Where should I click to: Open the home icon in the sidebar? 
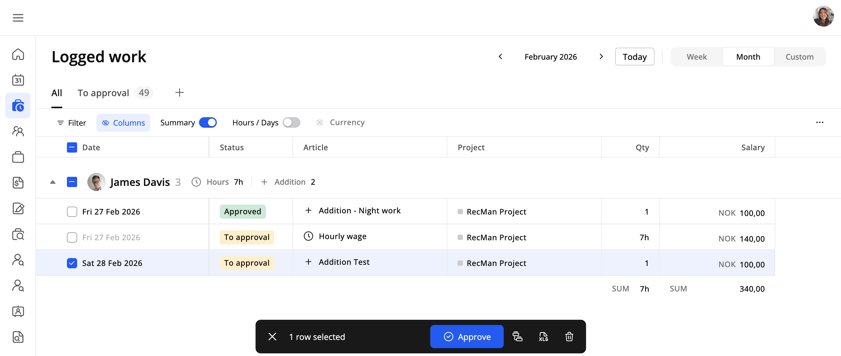pyautogui.click(x=18, y=54)
